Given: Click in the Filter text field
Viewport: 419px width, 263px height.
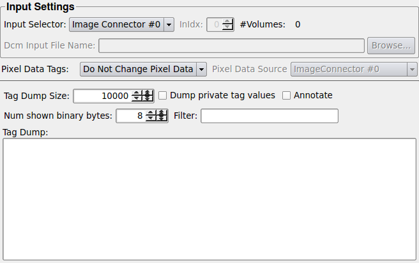Looking at the screenshot, I should point(269,116).
